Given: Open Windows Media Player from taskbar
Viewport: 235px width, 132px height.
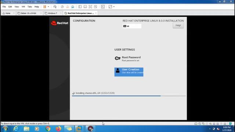Looking at the screenshot, I should click(x=37, y=129).
